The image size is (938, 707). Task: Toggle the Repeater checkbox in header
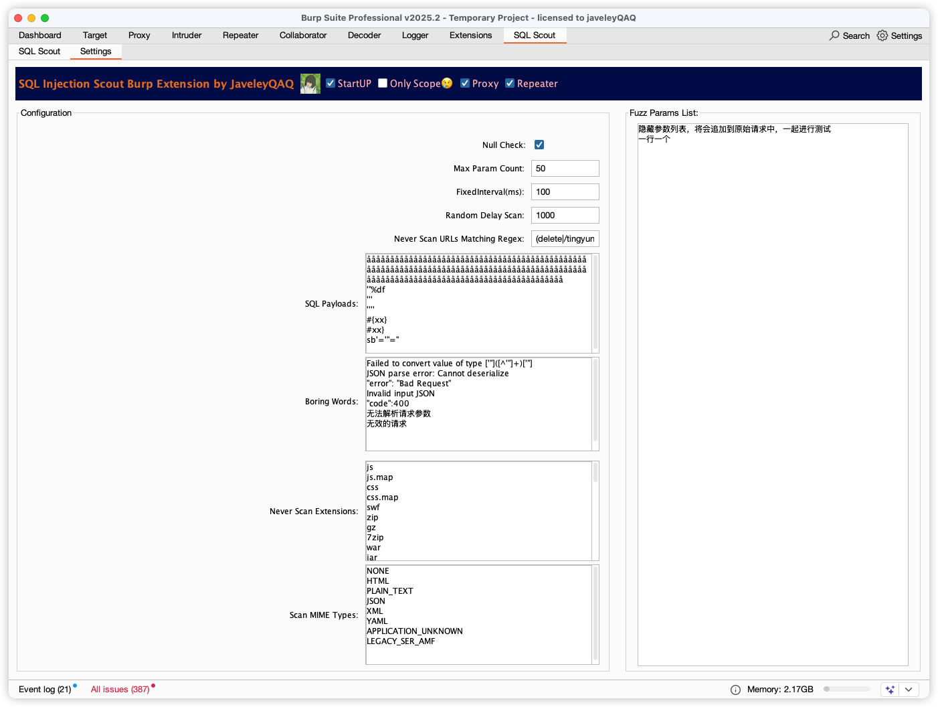pyautogui.click(x=510, y=83)
